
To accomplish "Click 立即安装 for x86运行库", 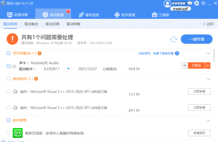I will coord(199,91).
